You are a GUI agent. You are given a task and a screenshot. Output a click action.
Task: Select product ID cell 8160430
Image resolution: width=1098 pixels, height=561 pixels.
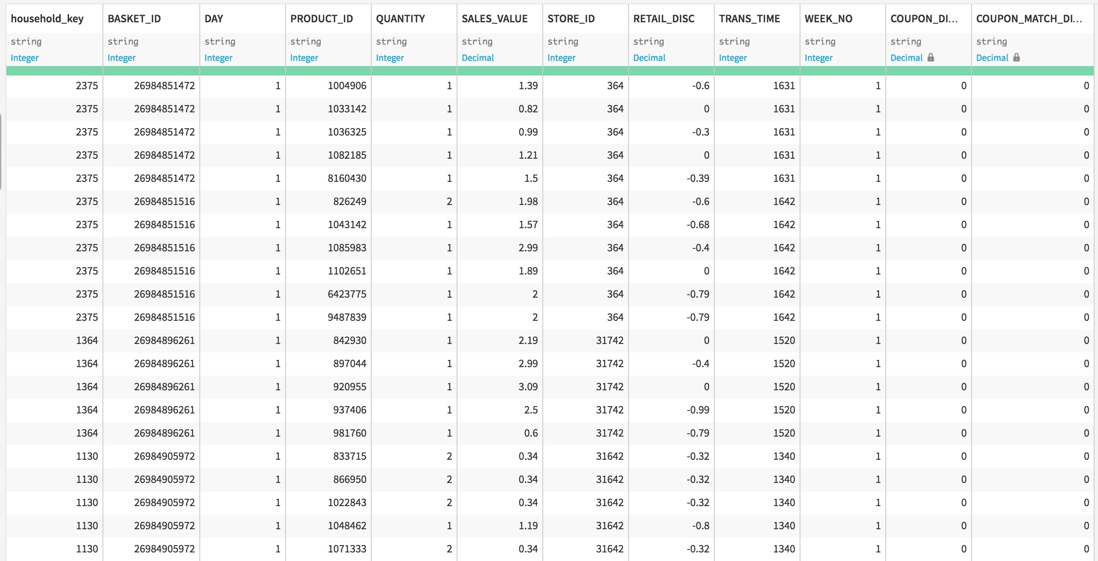click(328, 178)
